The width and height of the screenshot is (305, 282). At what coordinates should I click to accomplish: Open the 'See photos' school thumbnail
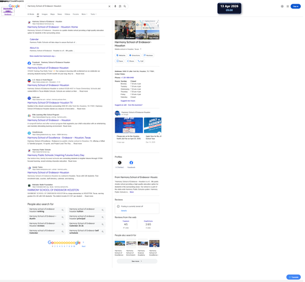(125, 30)
